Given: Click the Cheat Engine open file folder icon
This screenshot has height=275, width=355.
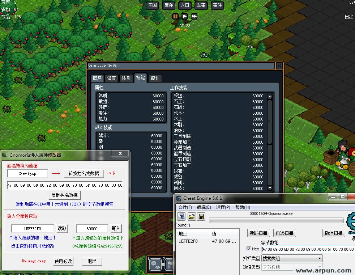Looking at the screenshot, I should (192, 216).
